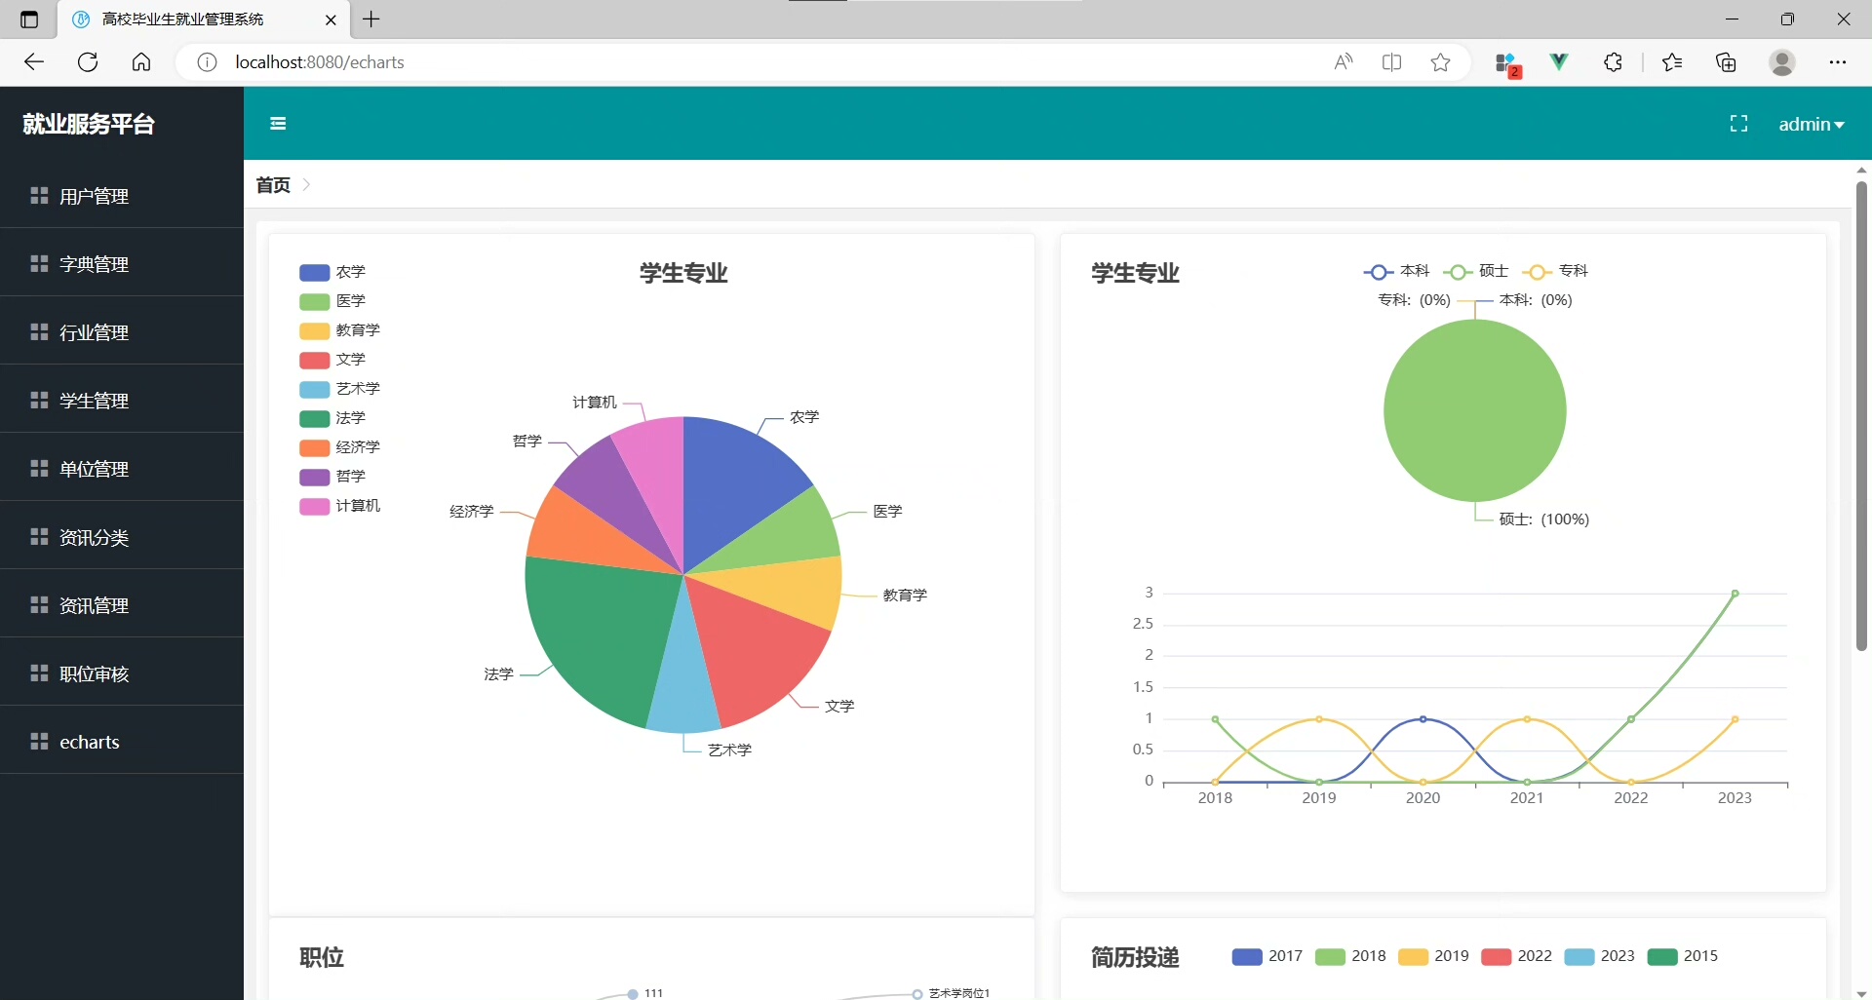Open favorites list icon
The width and height of the screenshot is (1872, 1000).
pyautogui.click(x=1672, y=62)
